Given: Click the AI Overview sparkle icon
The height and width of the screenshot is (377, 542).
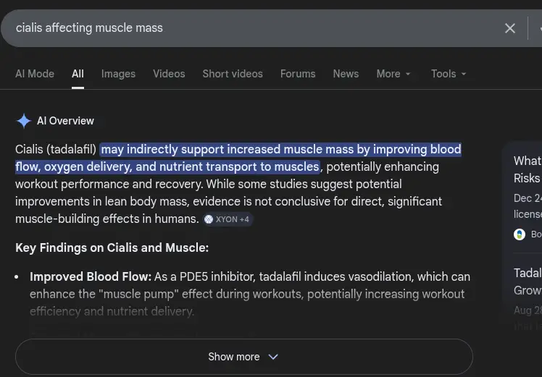Looking at the screenshot, I should coord(24,121).
